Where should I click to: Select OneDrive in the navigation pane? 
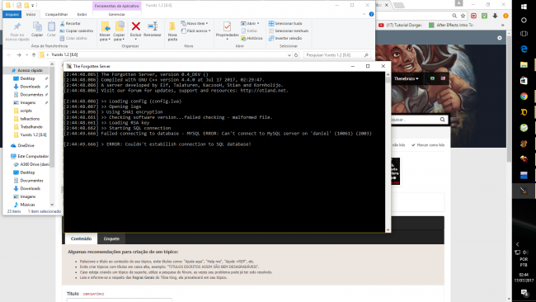(x=26, y=145)
